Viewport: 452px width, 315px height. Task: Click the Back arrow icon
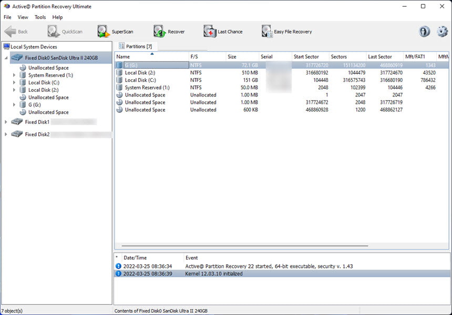tap(10, 31)
